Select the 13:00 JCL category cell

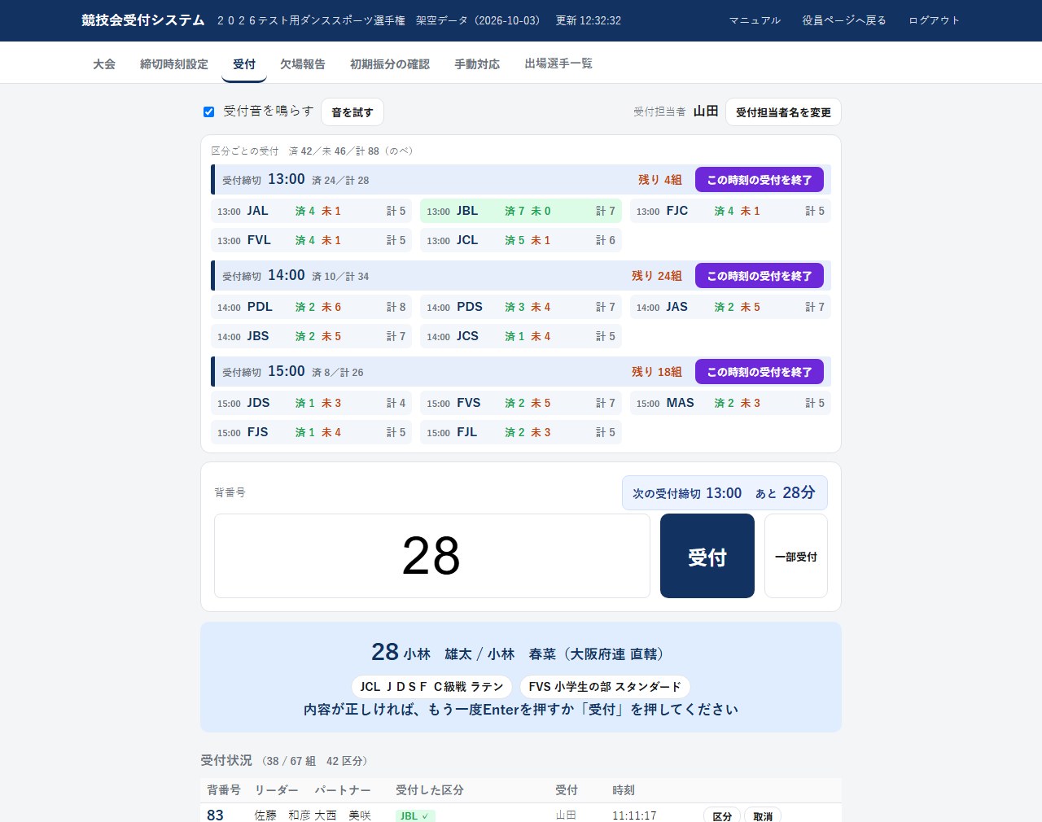click(521, 240)
